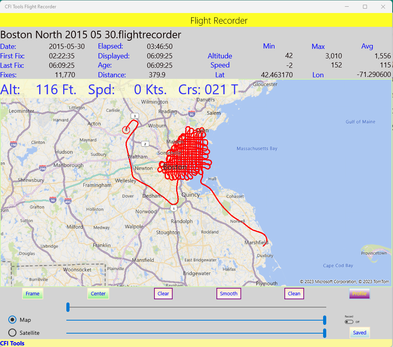Click the Frame button
This screenshot has height=347, width=393.
coord(32,293)
